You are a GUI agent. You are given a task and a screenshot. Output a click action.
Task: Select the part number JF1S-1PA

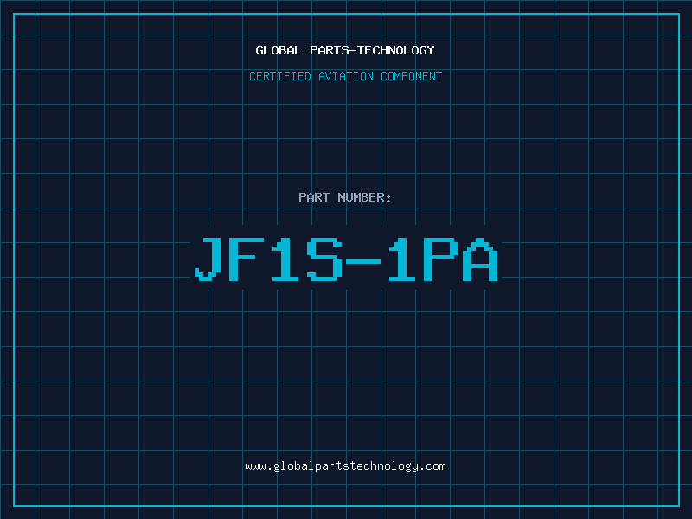tap(347, 259)
